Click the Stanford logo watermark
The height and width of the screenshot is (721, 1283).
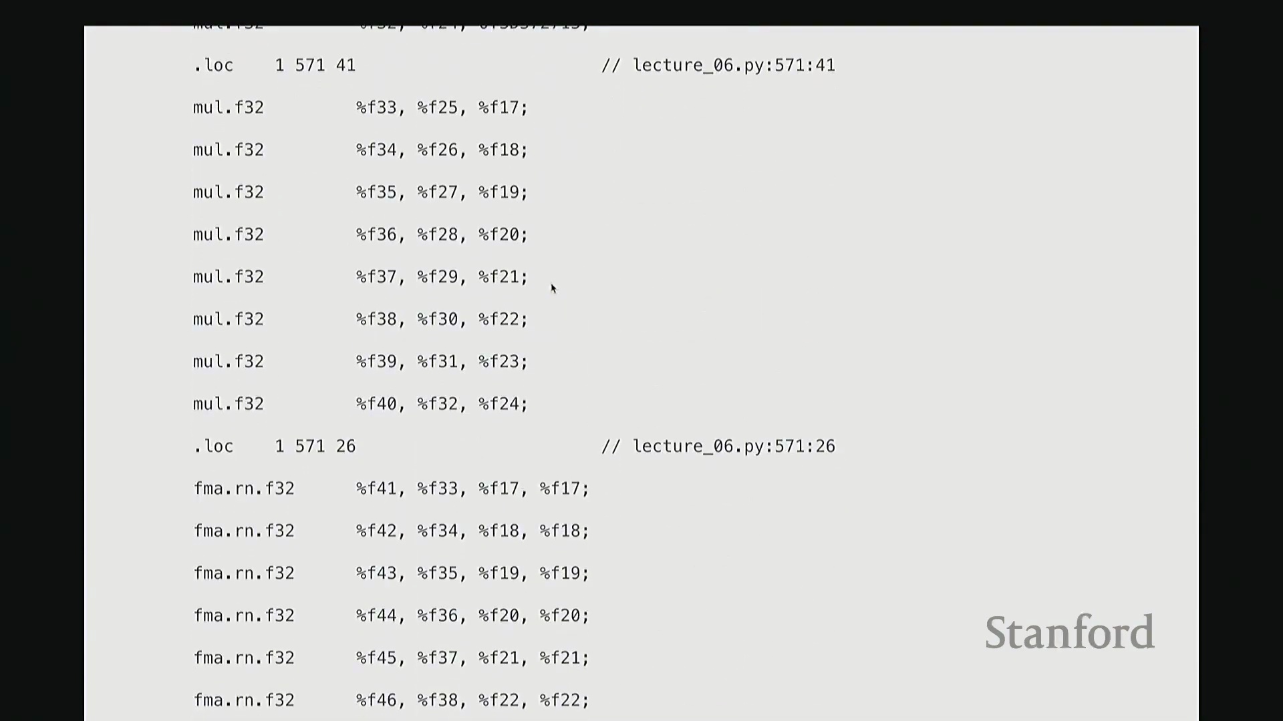click(x=1069, y=632)
